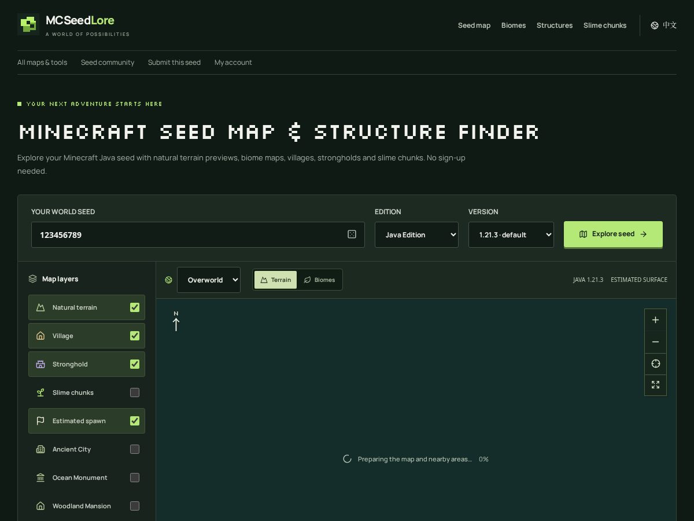694x521 pixels.
Task: Enable the Slime chunks layer
Action: [135, 392]
